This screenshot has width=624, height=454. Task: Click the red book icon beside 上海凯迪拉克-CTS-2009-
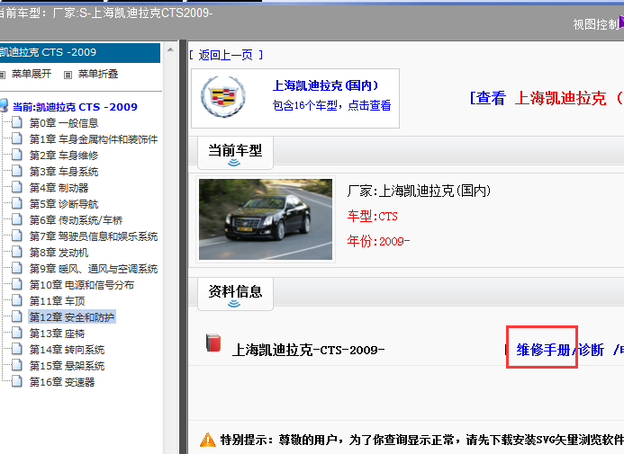pos(213,343)
